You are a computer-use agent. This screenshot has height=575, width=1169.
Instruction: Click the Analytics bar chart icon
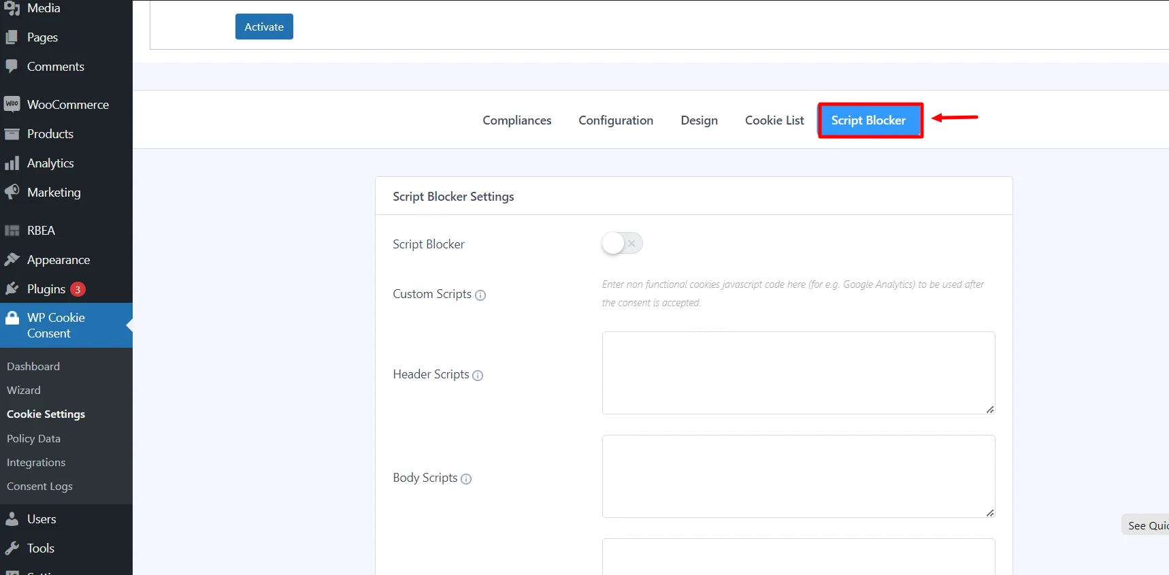click(12, 163)
